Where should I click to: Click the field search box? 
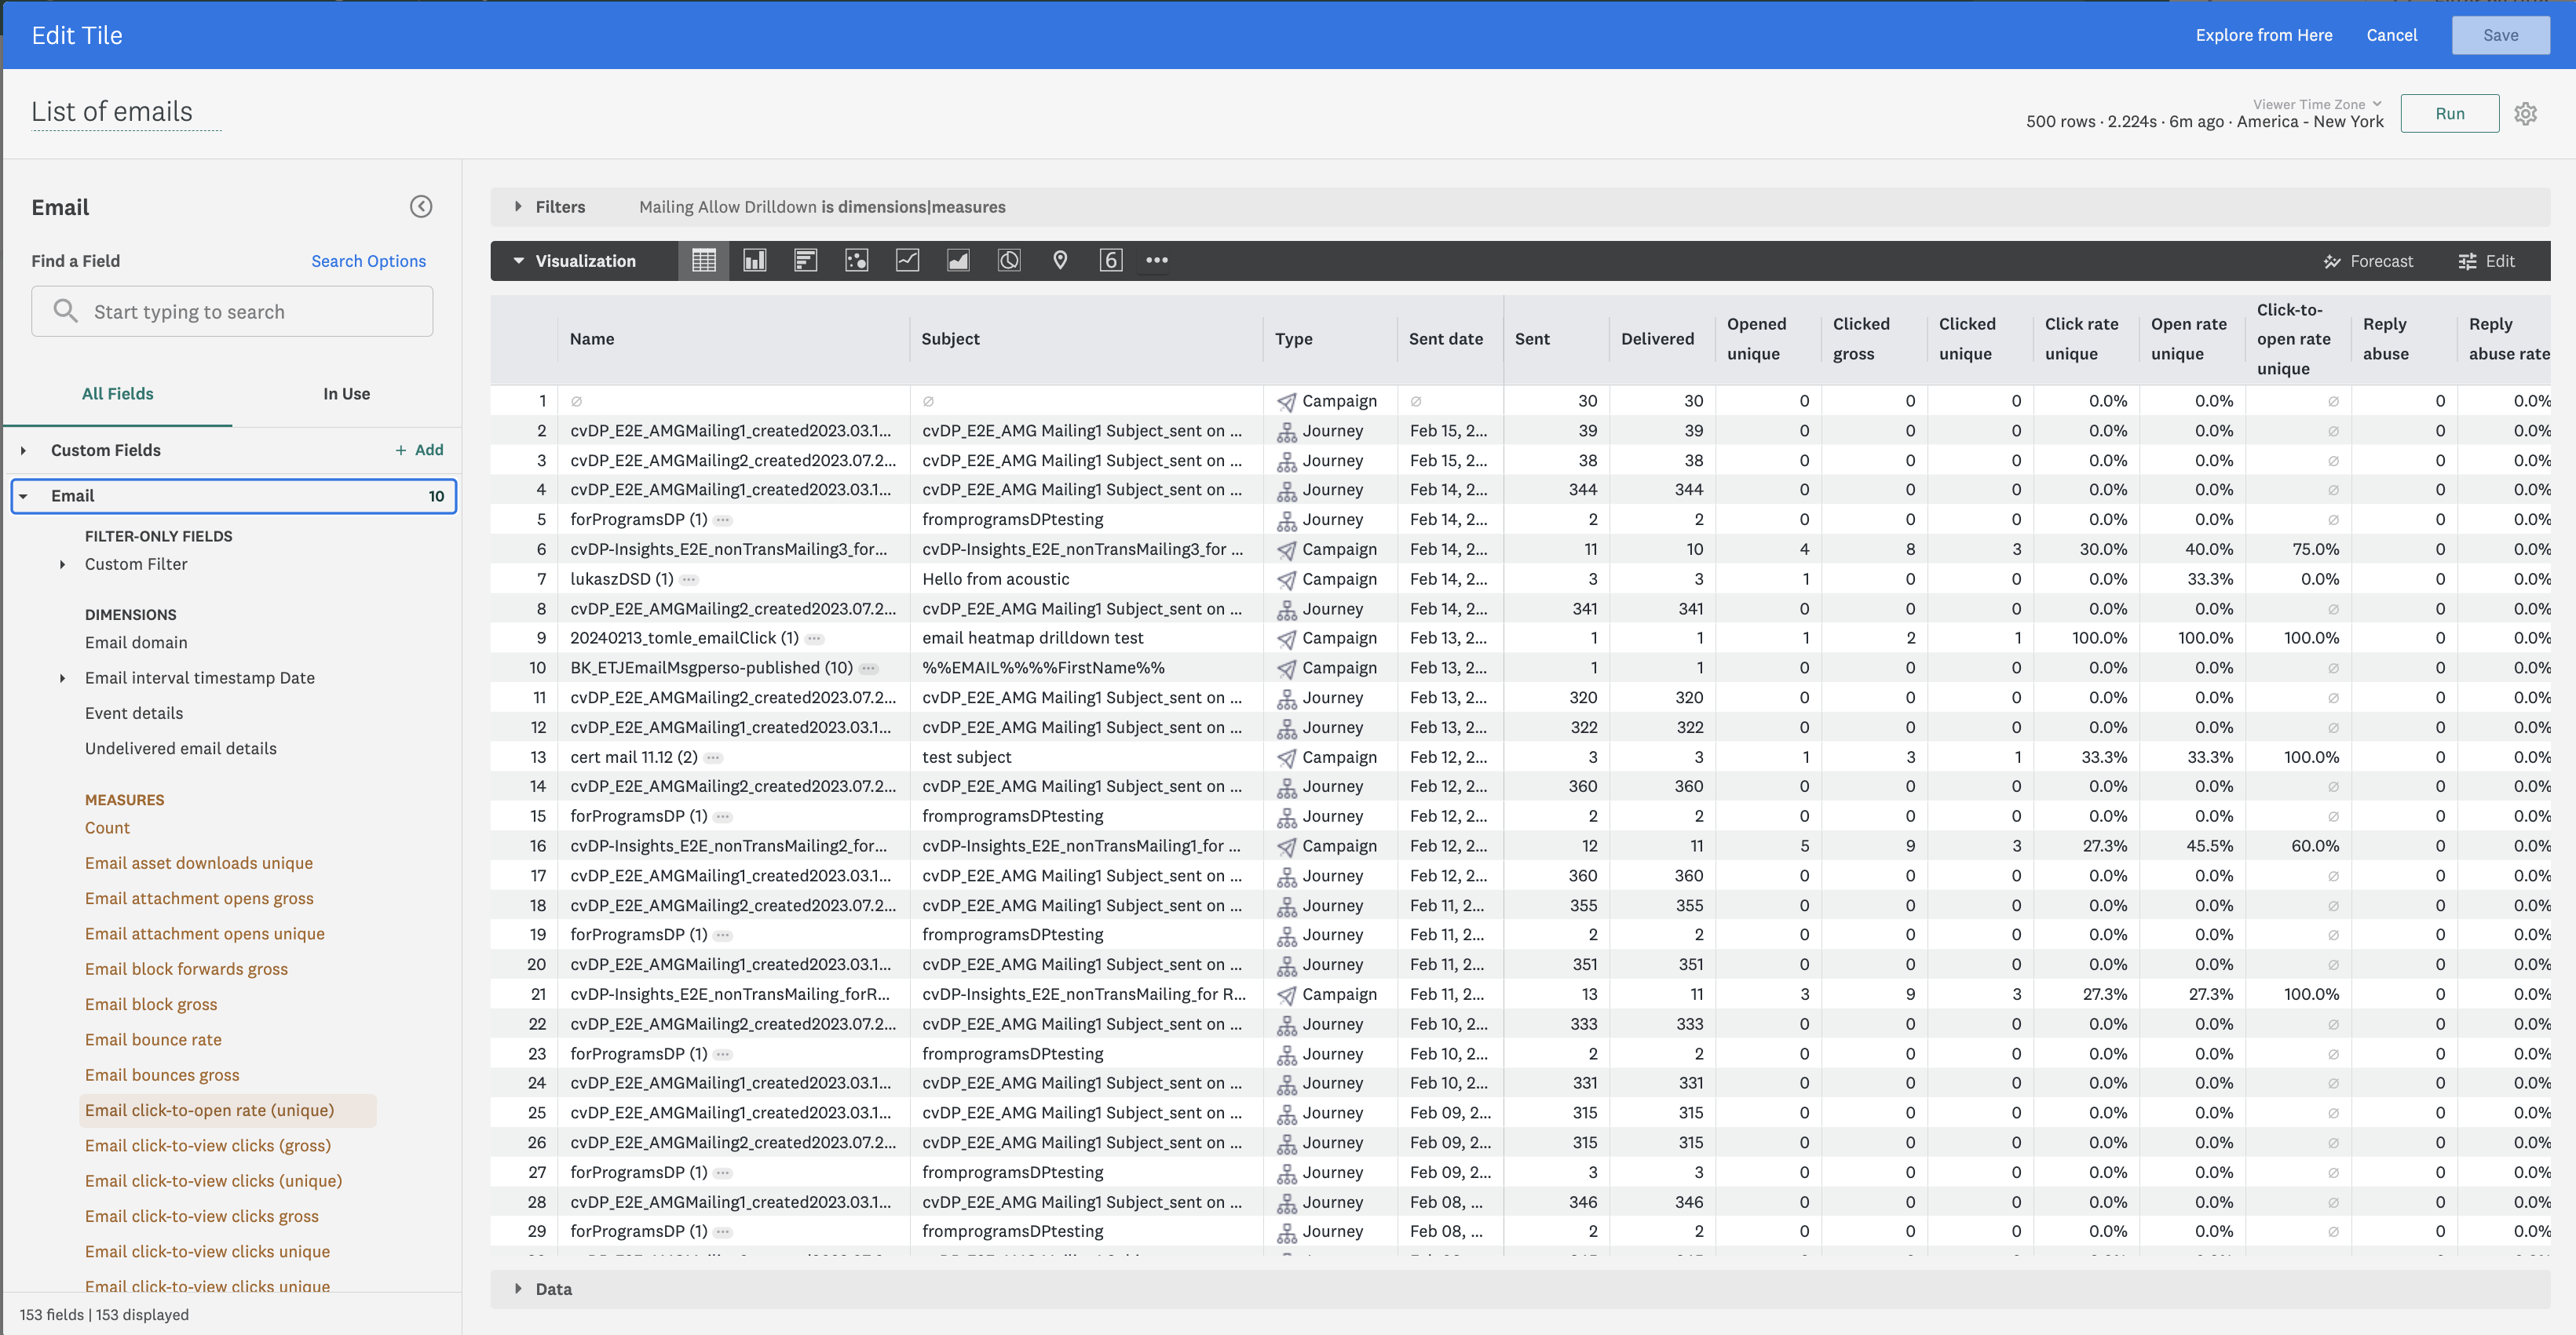click(x=231, y=311)
